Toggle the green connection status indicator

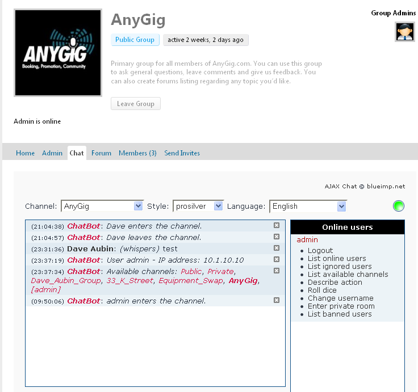(x=399, y=206)
